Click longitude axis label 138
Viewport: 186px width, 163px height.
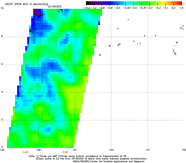click(x=38, y=150)
